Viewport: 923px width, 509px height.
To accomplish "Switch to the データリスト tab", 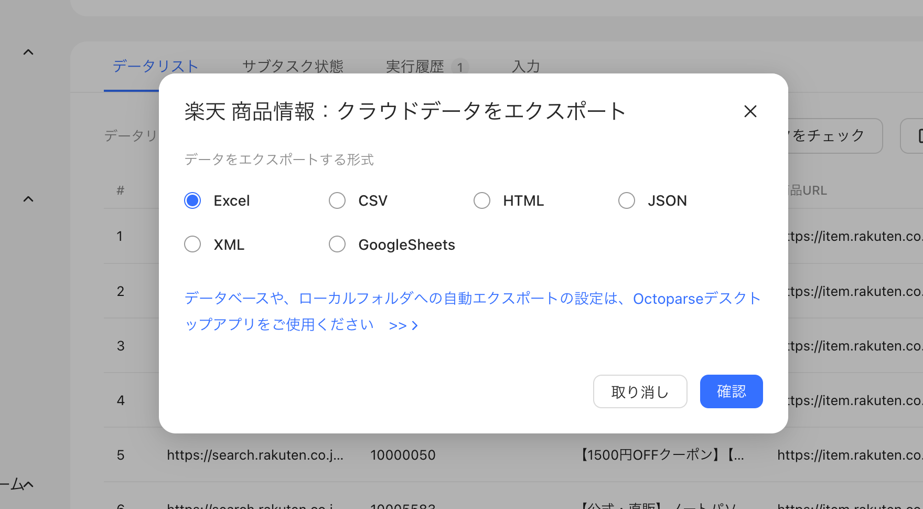I will click(155, 66).
